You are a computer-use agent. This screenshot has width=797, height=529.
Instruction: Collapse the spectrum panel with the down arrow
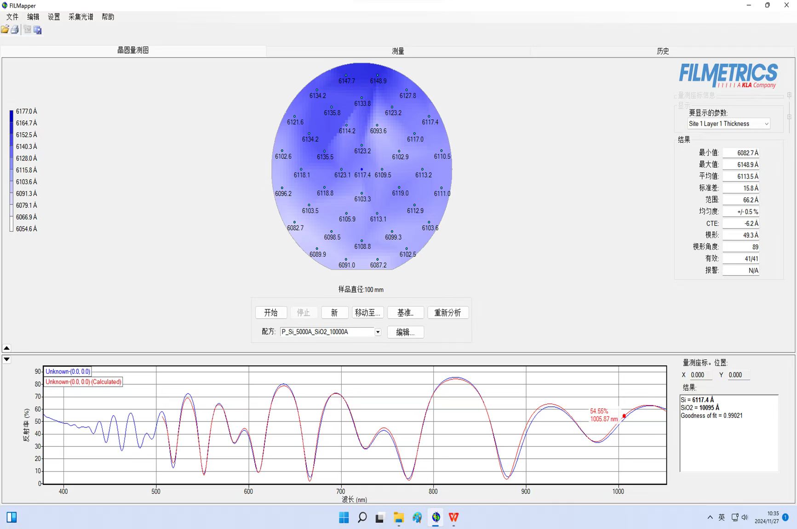(7, 360)
